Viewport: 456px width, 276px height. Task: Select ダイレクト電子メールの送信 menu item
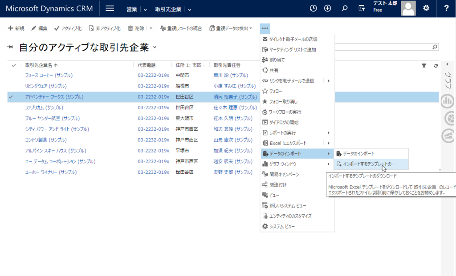point(297,39)
